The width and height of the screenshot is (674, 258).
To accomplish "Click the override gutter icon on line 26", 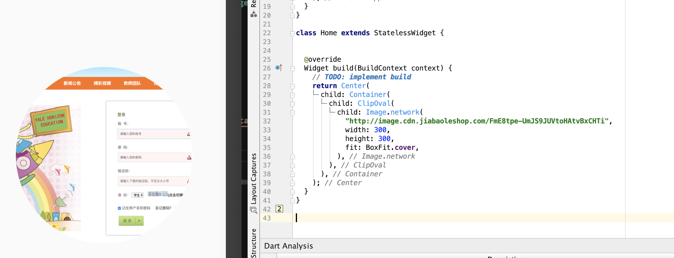I will [x=278, y=68].
